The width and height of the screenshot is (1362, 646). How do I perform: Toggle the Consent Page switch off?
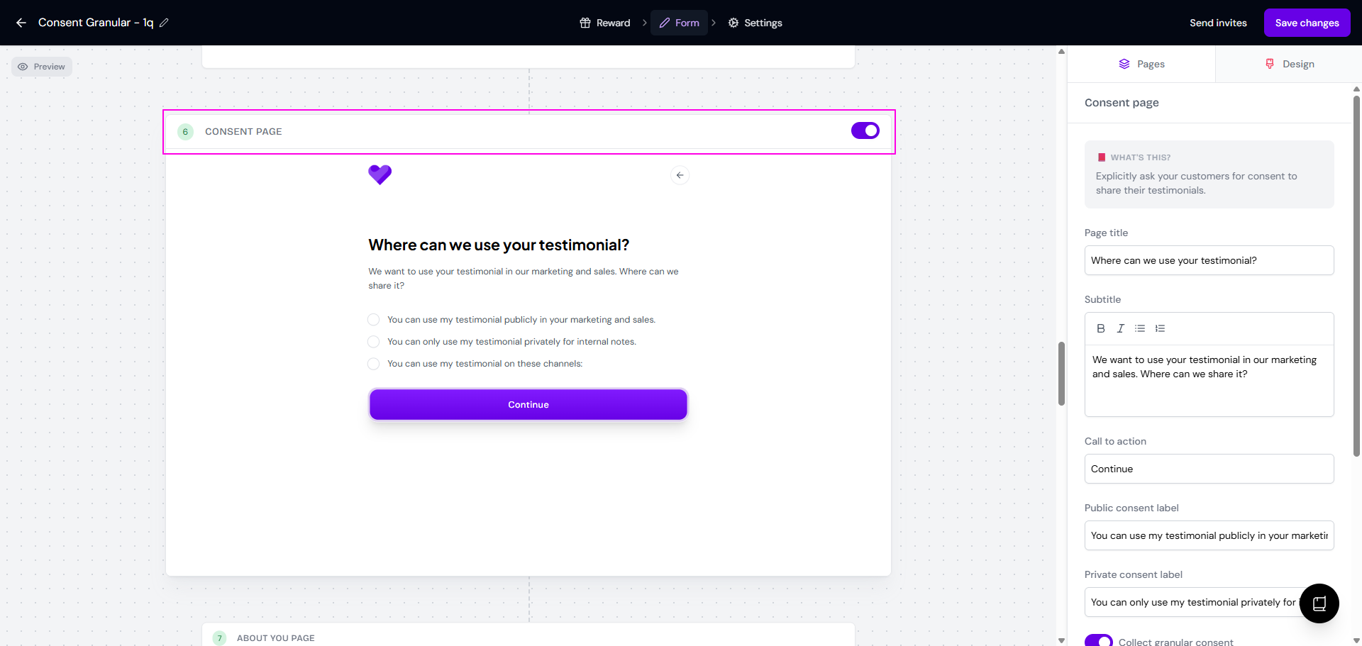click(865, 130)
